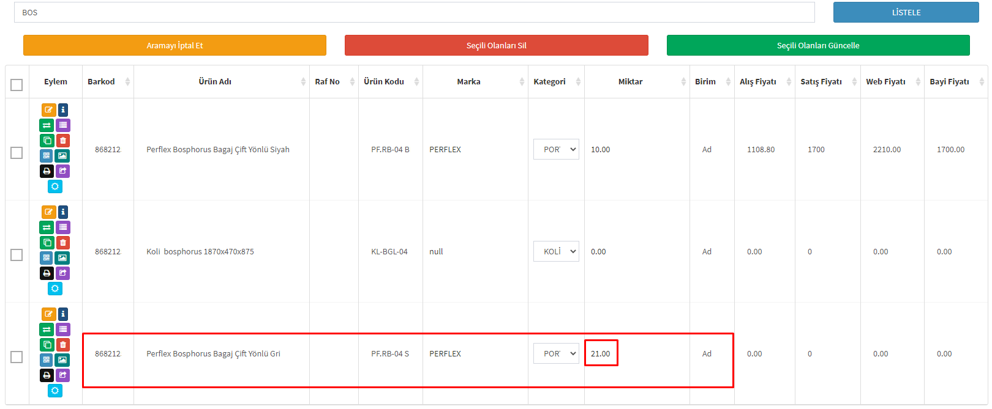Open image icon for Perflex Bosphorus Gri
Viewport: 992px width, 409px height.
coord(62,360)
